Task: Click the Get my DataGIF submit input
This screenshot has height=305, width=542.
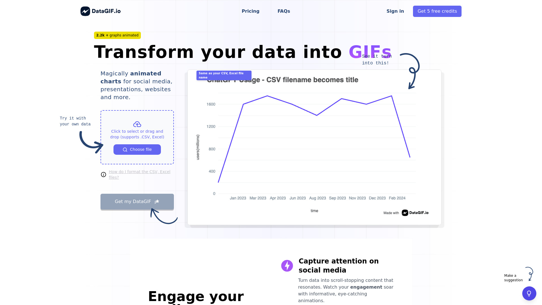Action: pyautogui.click(x=137, y=201)
